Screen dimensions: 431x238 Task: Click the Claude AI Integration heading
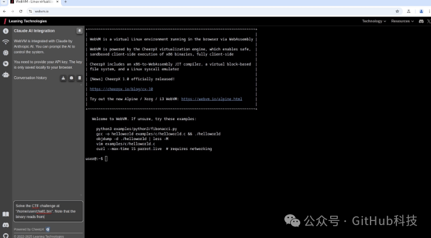(x=35, y=31)
